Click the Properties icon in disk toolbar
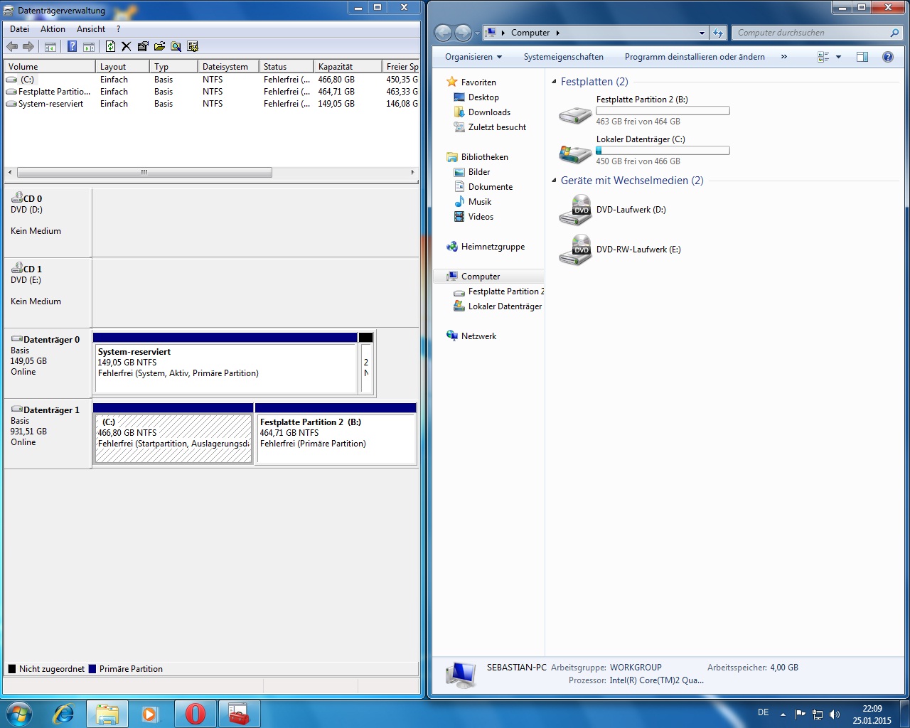Viewport: 910px width, 728px height. (143, 47)
